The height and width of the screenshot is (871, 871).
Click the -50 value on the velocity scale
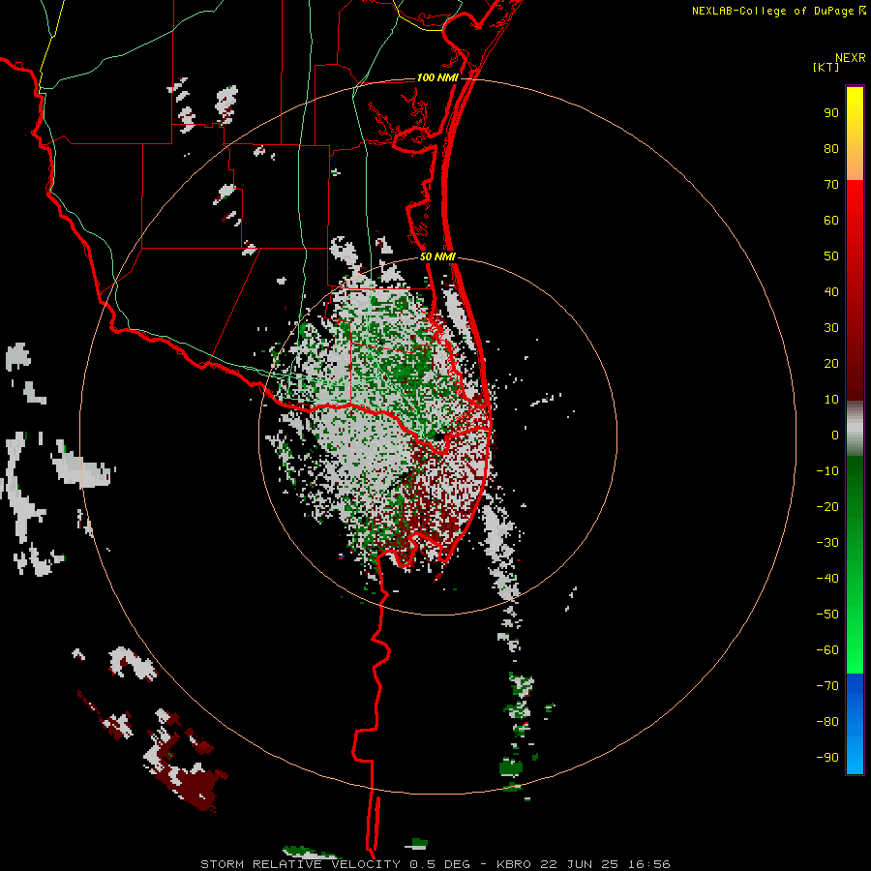(x=827, y=615)
